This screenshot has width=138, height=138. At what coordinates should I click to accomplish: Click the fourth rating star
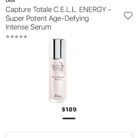pos(21,36)
